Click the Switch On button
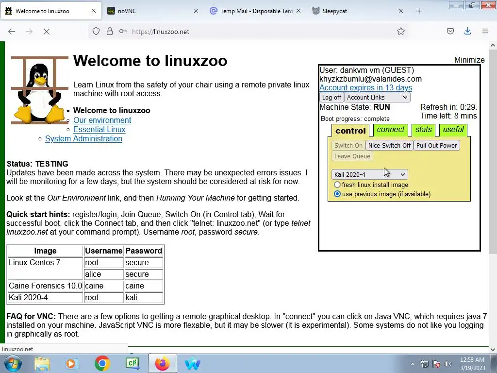The height and width of the screenshot is (373, 497). (348, 145)
